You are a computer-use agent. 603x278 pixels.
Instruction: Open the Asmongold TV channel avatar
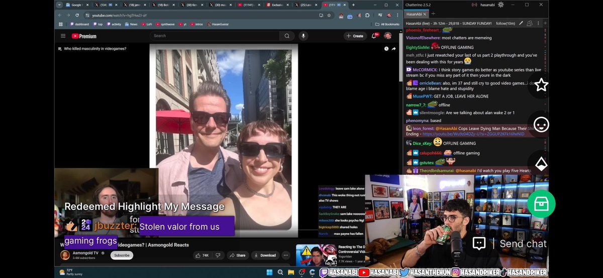tap(65, 255)
